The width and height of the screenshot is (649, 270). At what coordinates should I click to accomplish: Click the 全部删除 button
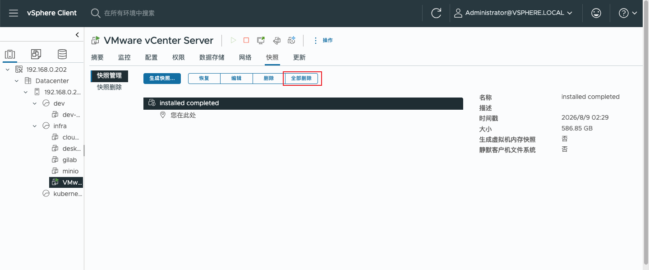[x=301, y=78]
